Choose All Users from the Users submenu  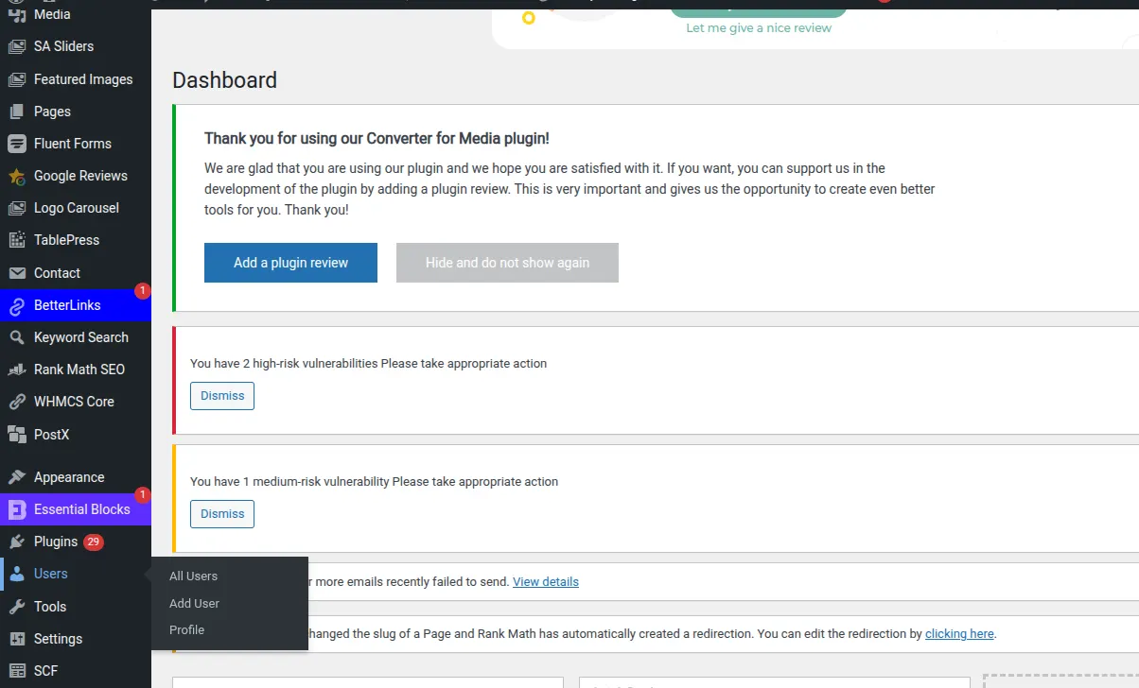pos(193,576)
